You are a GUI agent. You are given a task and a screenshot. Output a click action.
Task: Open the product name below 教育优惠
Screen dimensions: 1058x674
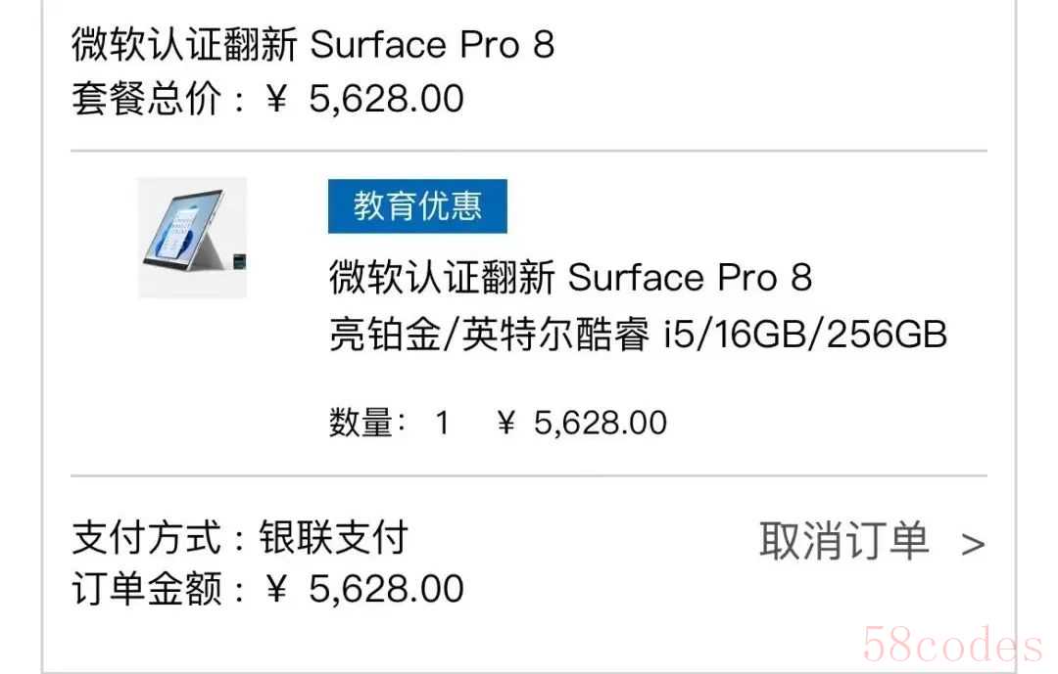(570, 278)
